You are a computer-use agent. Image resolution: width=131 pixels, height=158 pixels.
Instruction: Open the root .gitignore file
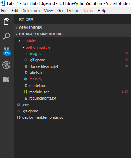point(30,111)
